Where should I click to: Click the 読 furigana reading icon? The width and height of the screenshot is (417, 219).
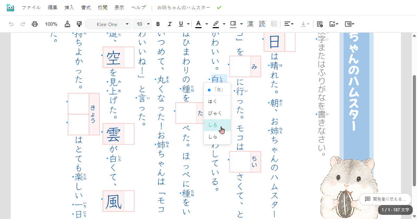[262, 24]
